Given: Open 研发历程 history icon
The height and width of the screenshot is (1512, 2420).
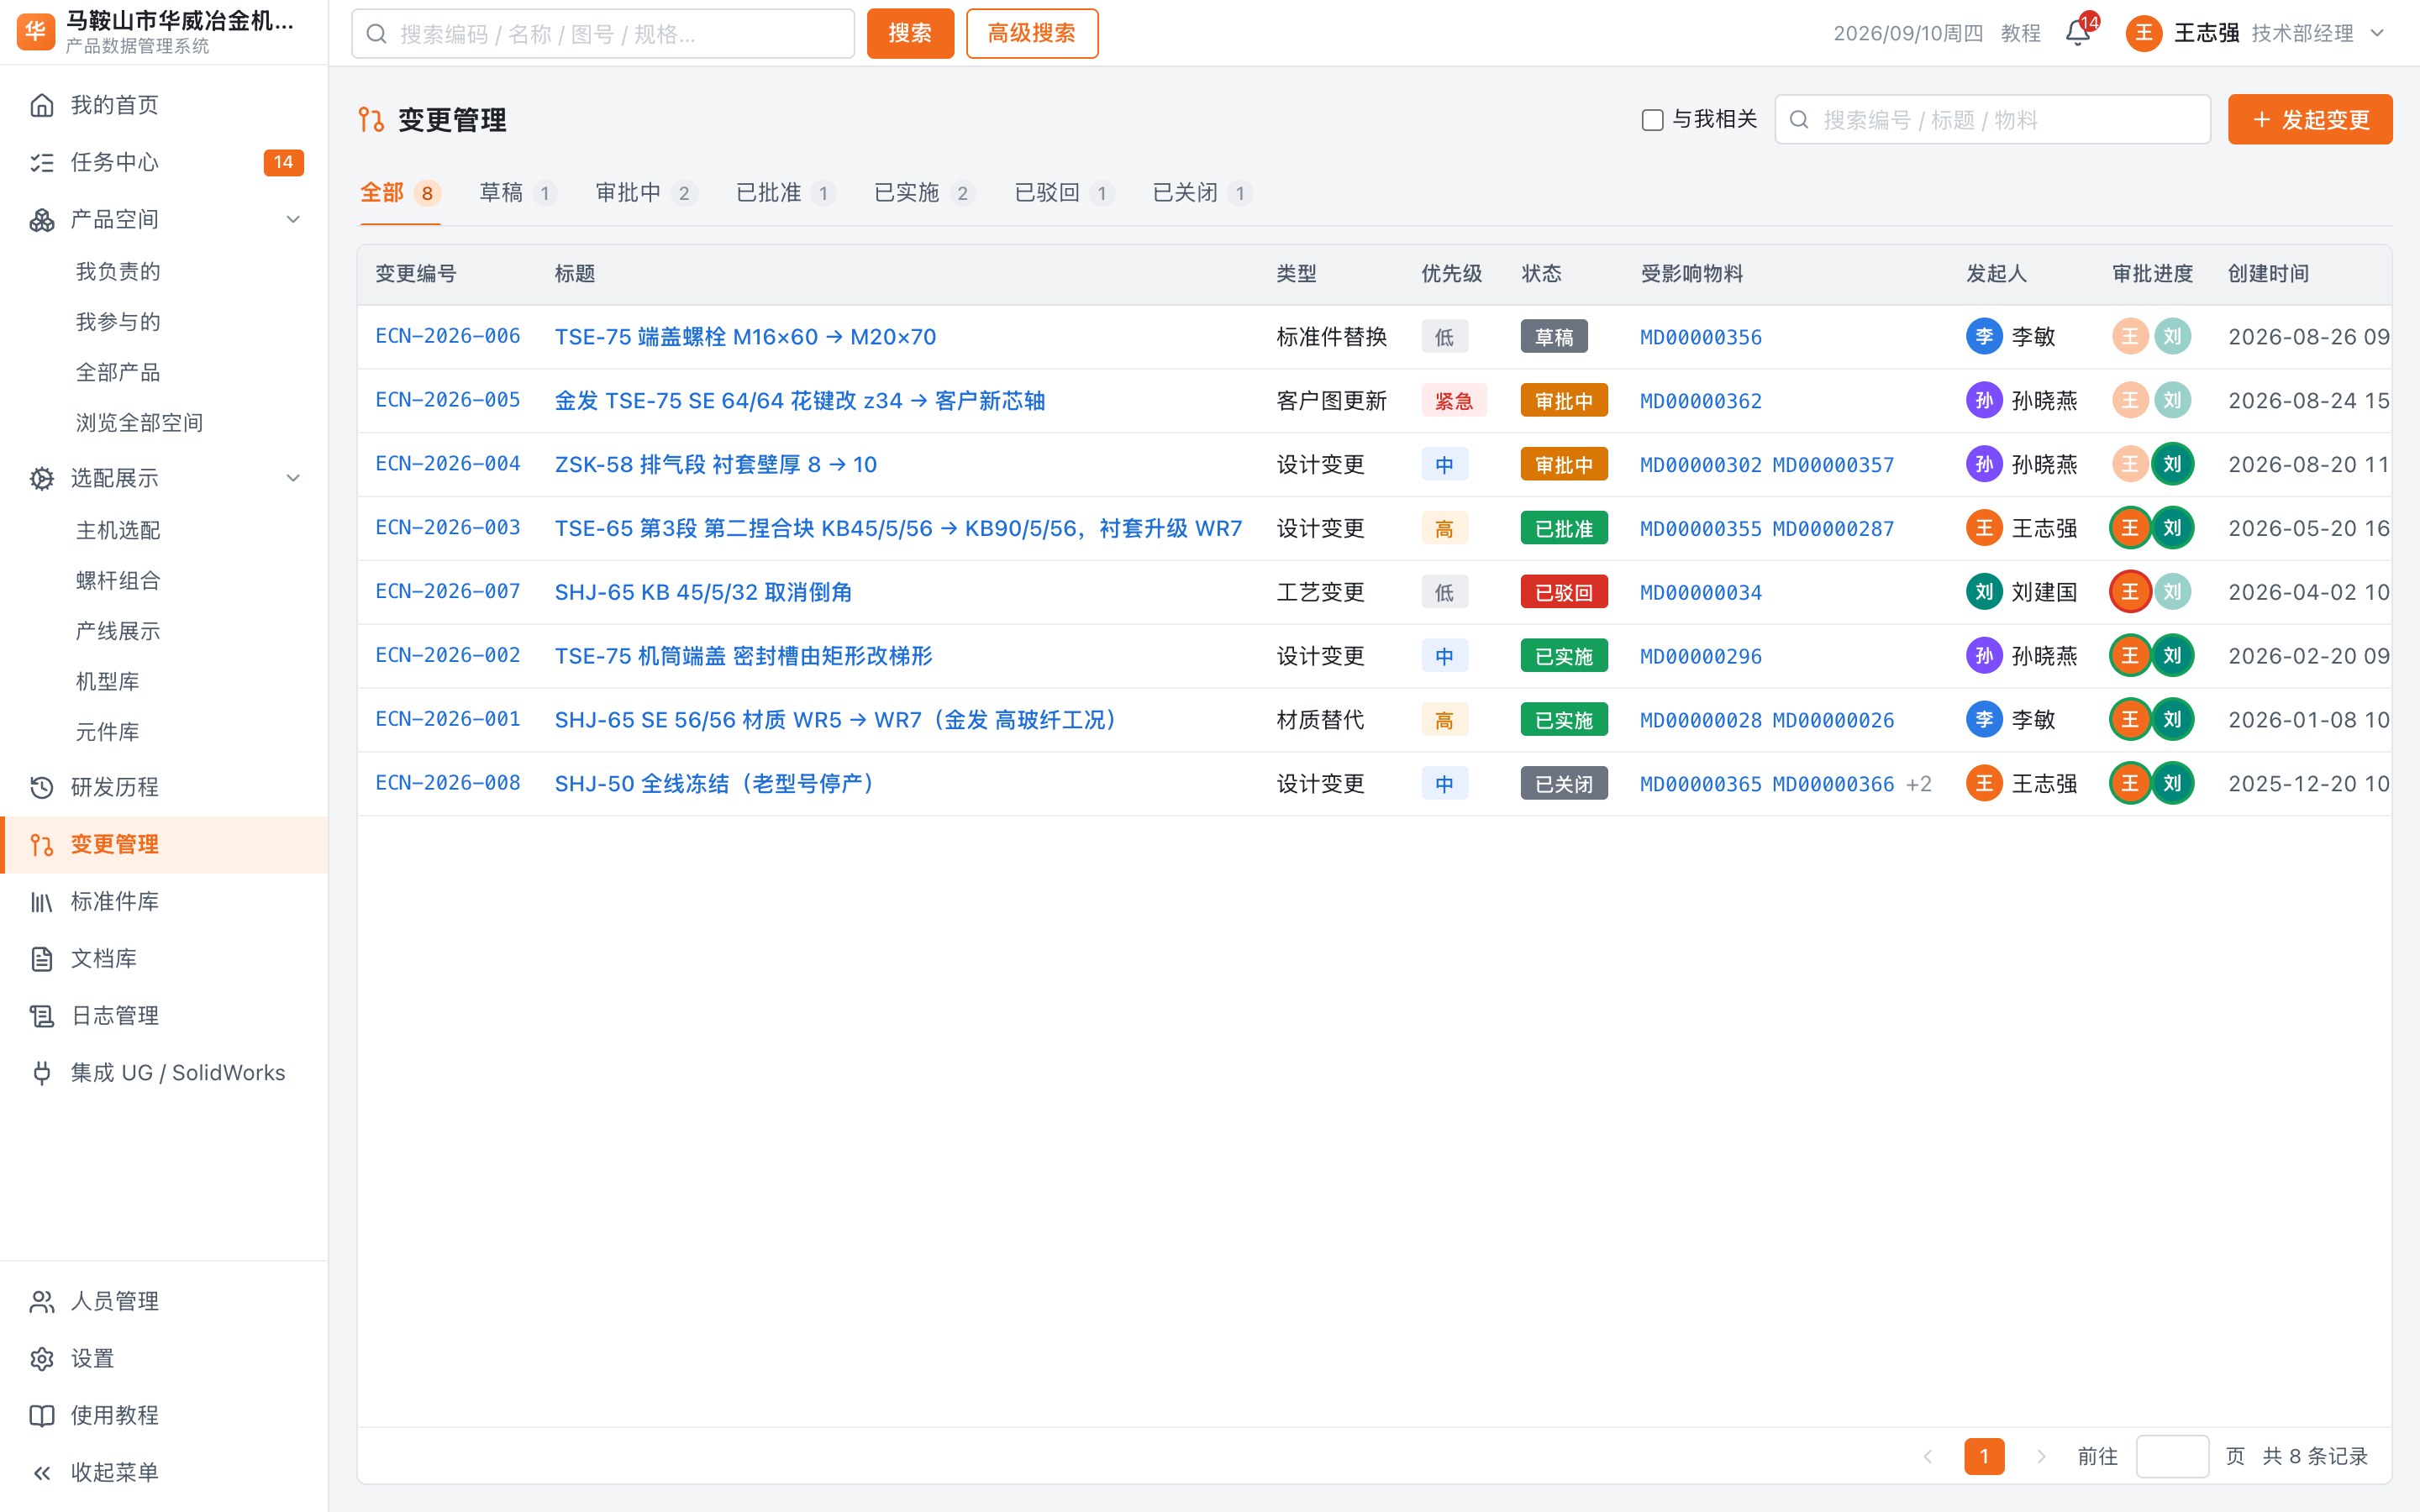Looking at the screenshot, I should pyautogui.click(x=42, y=787).
